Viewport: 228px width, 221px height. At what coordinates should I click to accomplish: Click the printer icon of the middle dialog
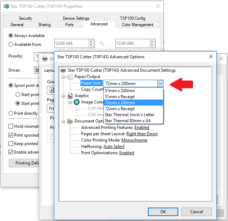(x=44, y=59)
